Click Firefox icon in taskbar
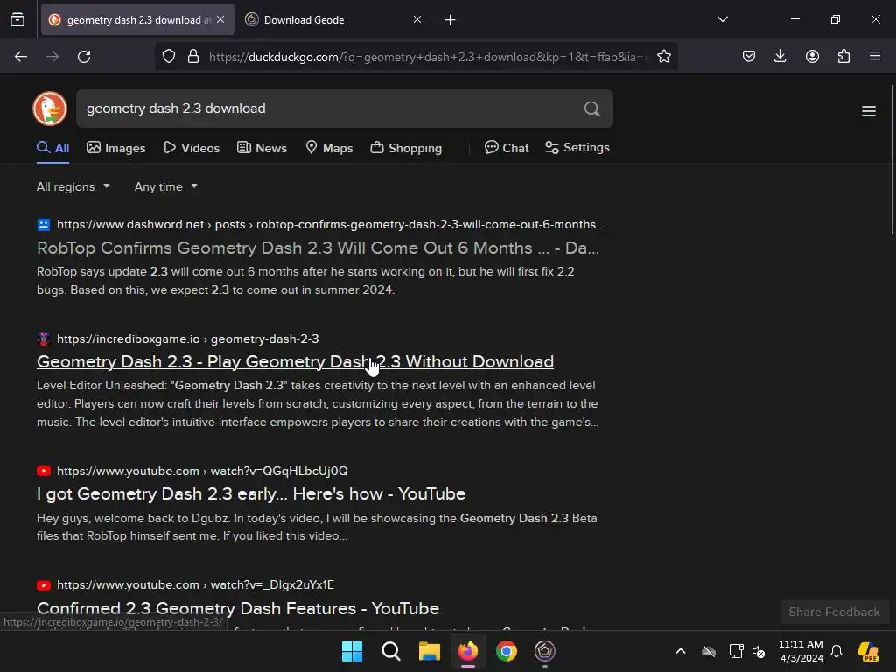The image size is (896, 672). 468,651
